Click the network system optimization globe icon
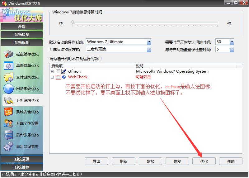Viewport: 249px width, 178px height. 8,89
